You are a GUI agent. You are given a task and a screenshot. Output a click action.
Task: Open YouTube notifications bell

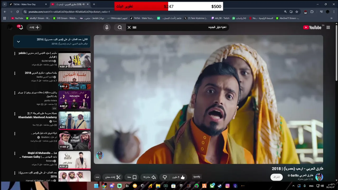coord(21,27)
